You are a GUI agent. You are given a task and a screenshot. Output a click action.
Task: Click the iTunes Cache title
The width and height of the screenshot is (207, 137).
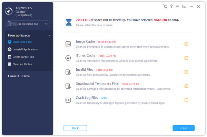tap(86, 56)
